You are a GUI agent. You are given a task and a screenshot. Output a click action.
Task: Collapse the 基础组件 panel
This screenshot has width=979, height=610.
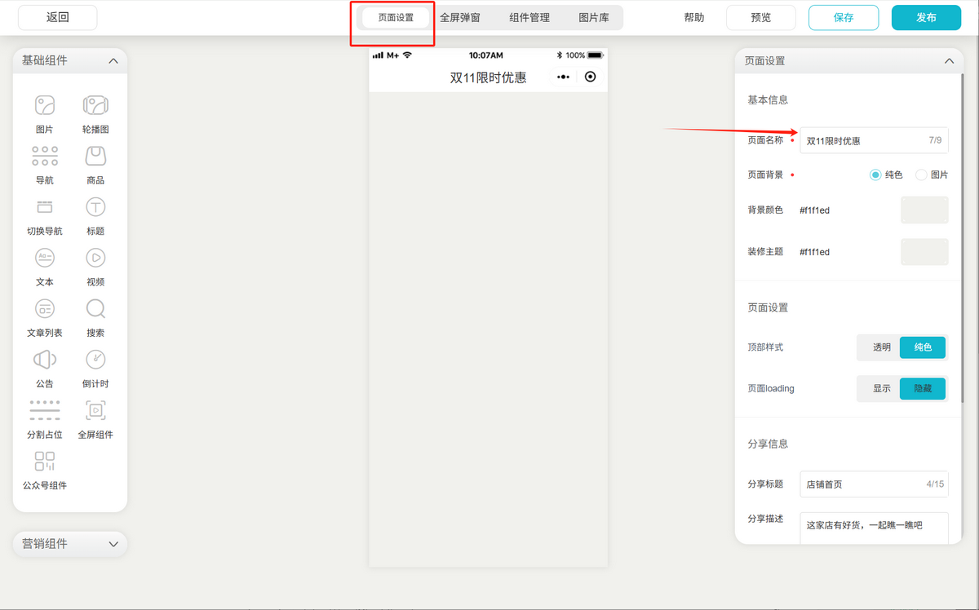click(113, 61)
